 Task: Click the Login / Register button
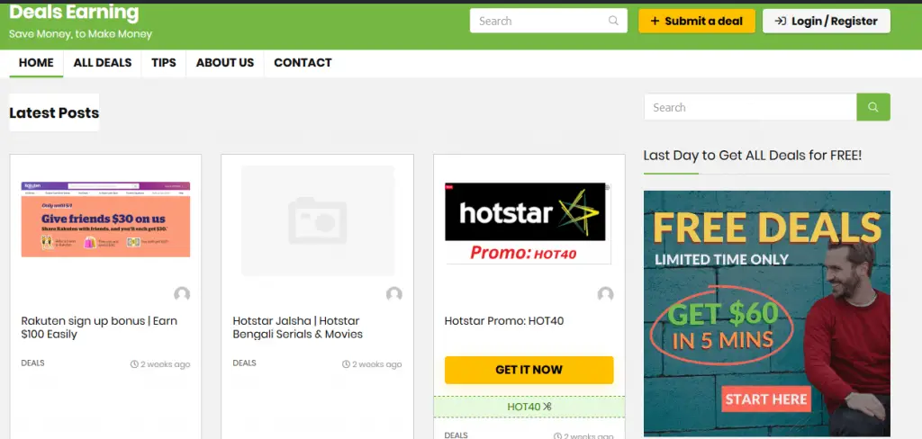(x=827, y=22)
